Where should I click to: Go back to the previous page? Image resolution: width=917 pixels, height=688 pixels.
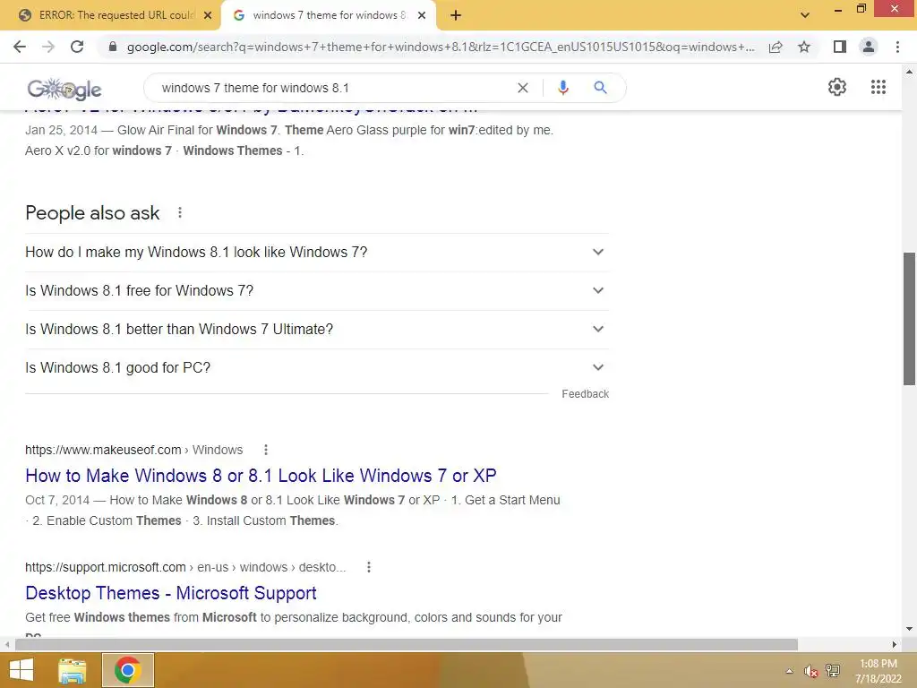(20, 47)
